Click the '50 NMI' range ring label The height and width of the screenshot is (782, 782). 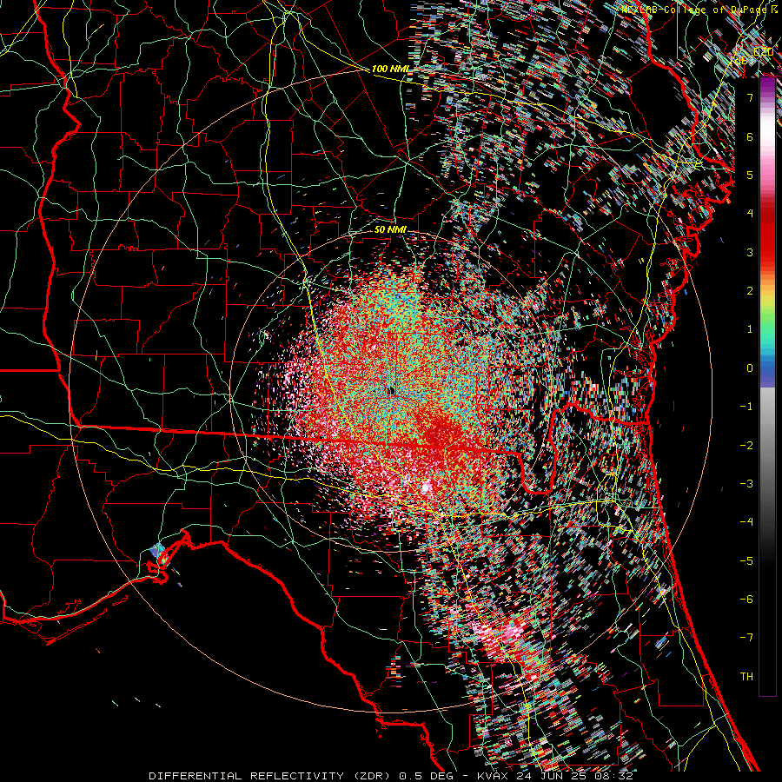390,230
